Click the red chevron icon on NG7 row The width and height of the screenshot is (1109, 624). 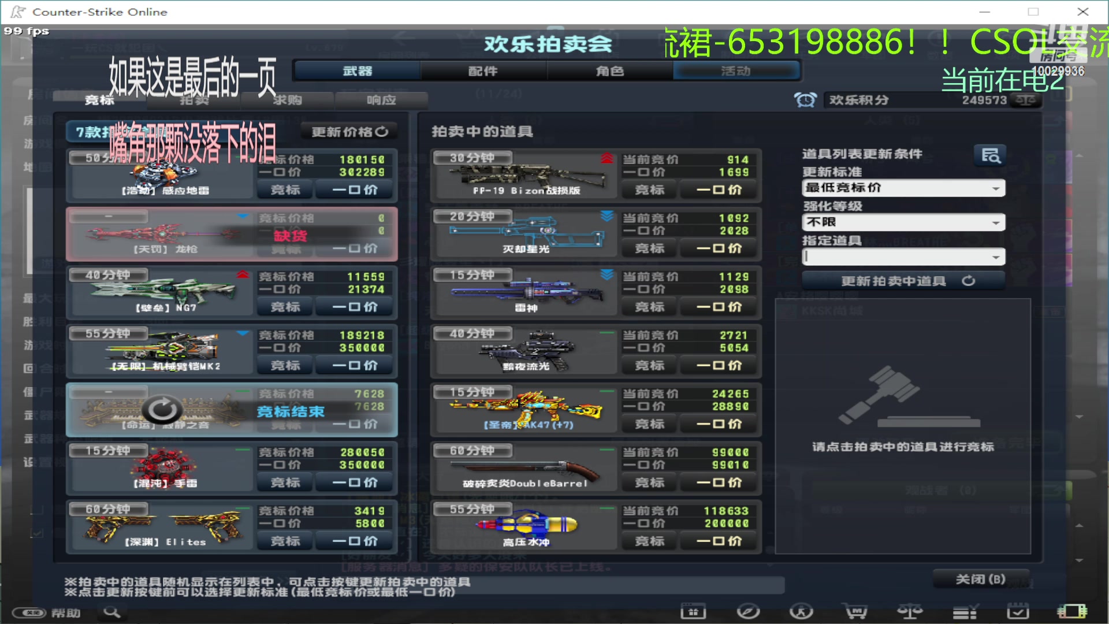click(x=243, y=274)
